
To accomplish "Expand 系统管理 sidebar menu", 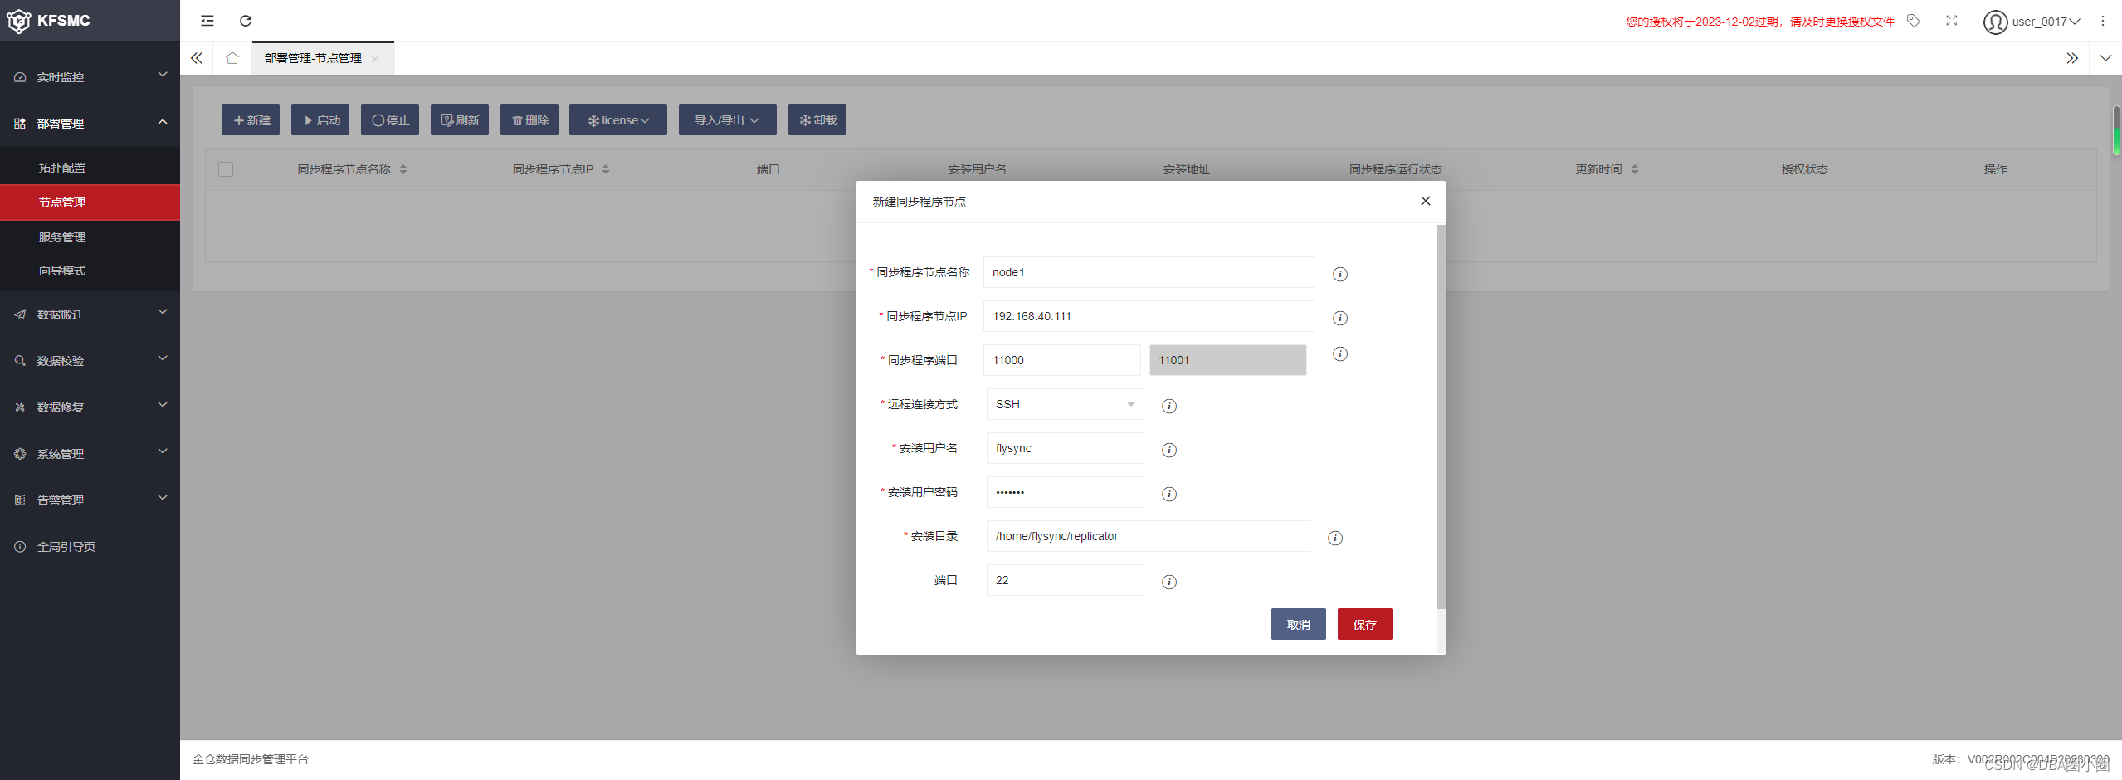I will coord(163,451).
